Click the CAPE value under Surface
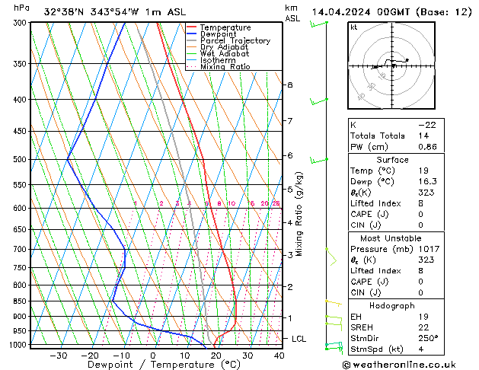 [420, 214]
